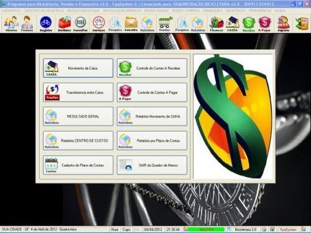Open Clientes from the toolbar

[x=11, y=24]
